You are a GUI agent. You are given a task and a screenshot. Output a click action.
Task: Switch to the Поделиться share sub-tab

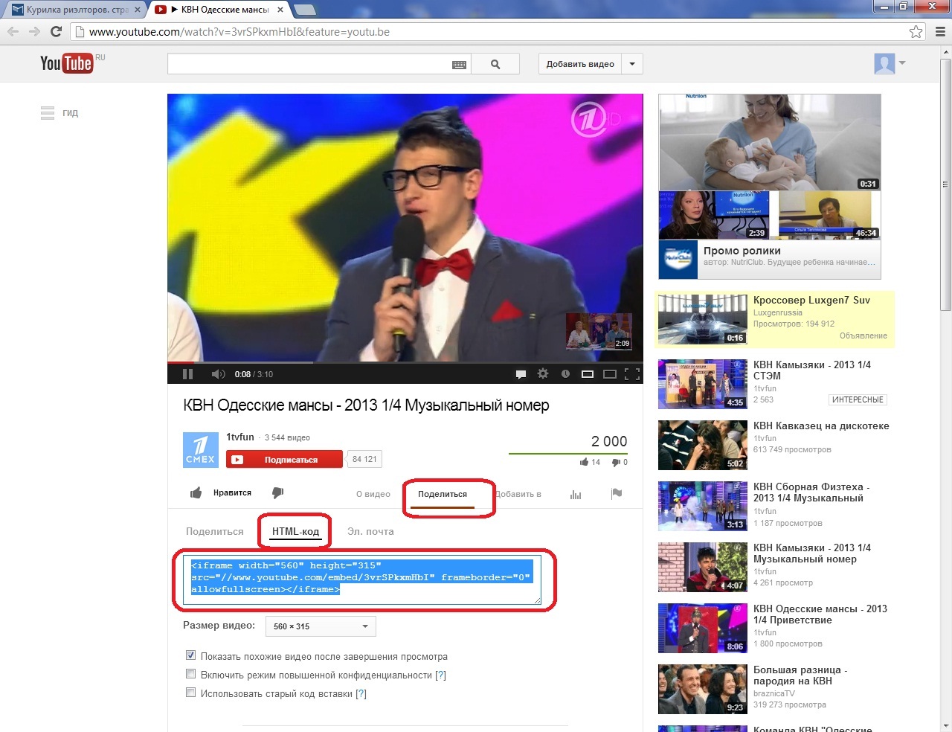click(x=215, y=531)
